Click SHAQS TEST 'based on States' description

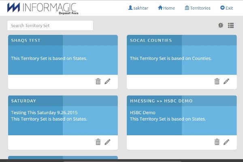[x=49, y=58]
